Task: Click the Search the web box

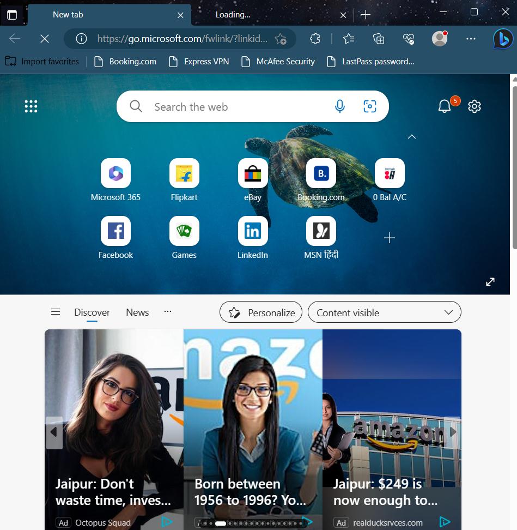Action: point(253,106)
